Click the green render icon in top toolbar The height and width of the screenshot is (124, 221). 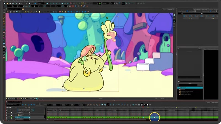click(100, 3)
